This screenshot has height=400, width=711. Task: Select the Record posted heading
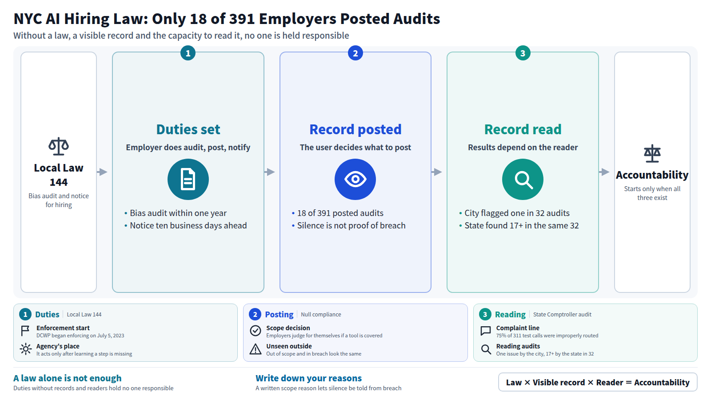(x=355, y=129)
